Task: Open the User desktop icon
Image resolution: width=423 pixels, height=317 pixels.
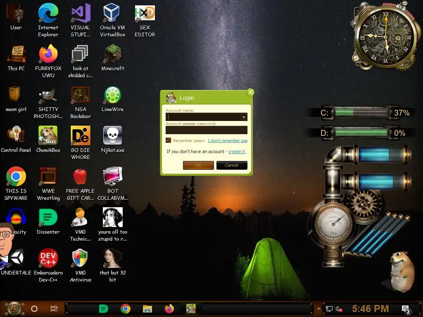Action: [16, 17]
